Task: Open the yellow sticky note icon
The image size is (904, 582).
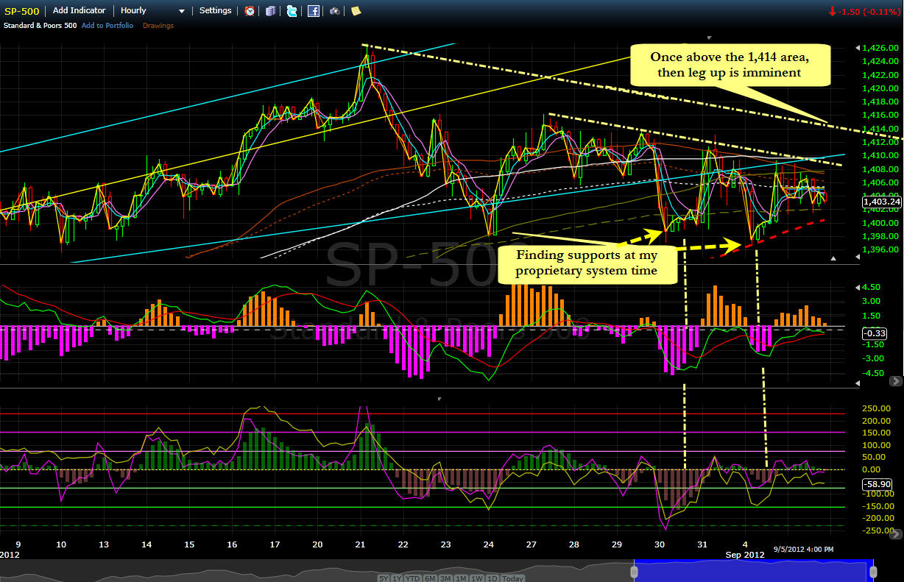Action: [x=356, y=11]
